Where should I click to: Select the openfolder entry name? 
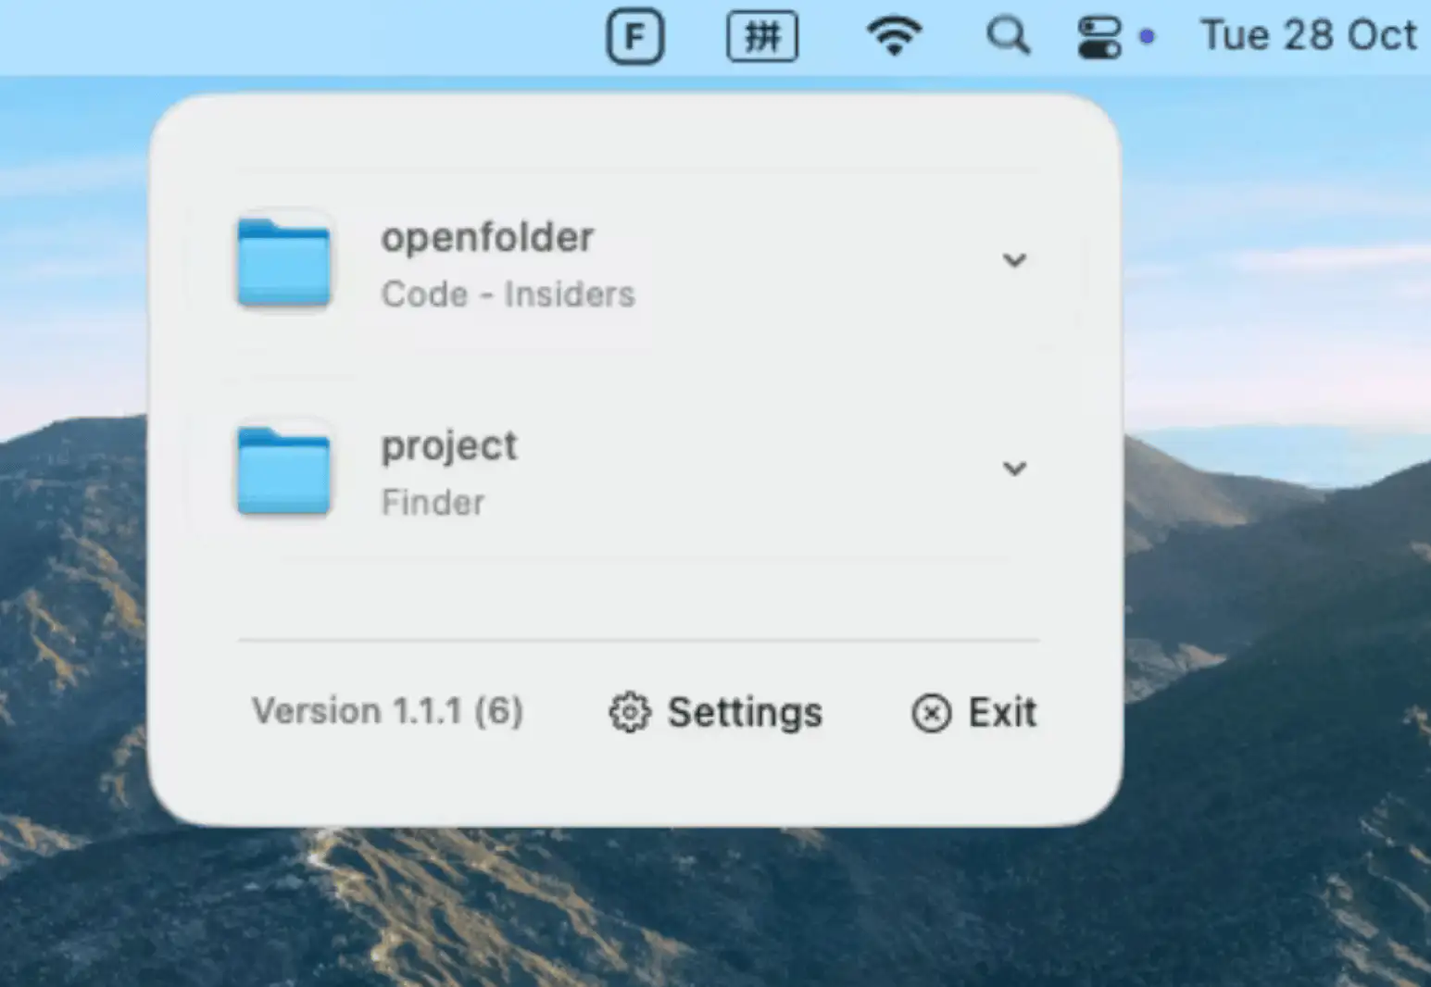click(487, 238)
